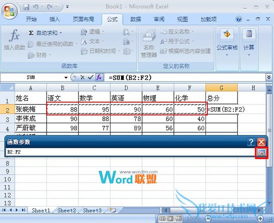This screenshot has width=274, height=223.
Task: Select row header 3
Action: coord(7,119)
